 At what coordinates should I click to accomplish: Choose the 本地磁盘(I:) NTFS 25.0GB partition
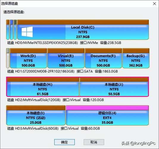coord(36,115)
